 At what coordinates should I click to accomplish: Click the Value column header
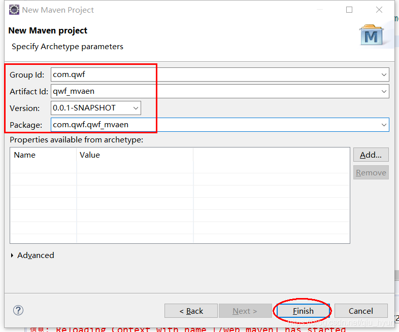(x=135, y=155)
